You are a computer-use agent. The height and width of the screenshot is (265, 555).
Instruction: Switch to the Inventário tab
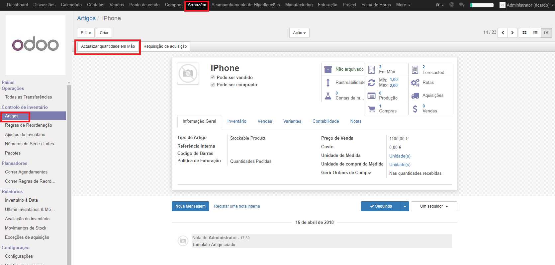pyautogui.click(x=237, y=121)
